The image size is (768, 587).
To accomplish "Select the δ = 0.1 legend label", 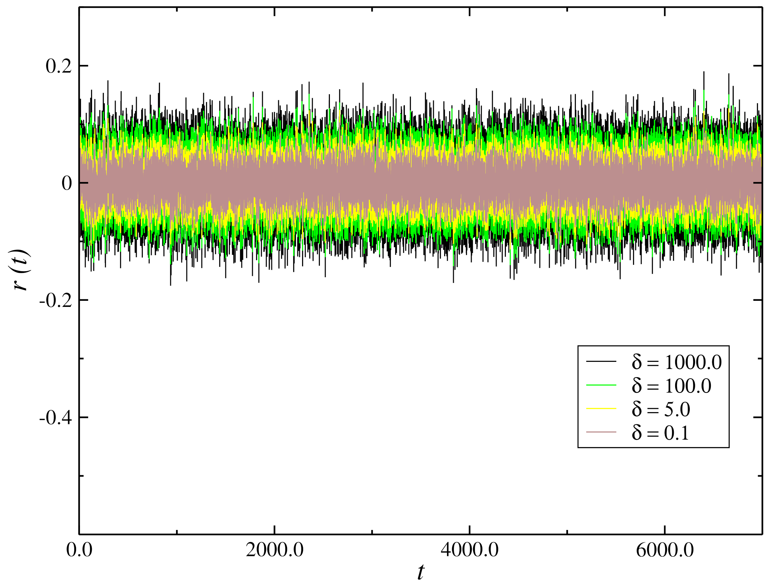I will point(660,432).
